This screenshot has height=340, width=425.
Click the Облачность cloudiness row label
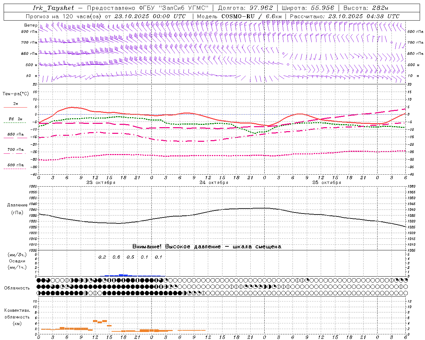point(17,288)
